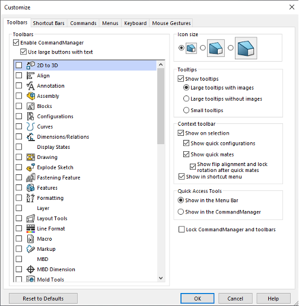
Task: Click the Assembly toolbar icon
Action: [31, 96]
